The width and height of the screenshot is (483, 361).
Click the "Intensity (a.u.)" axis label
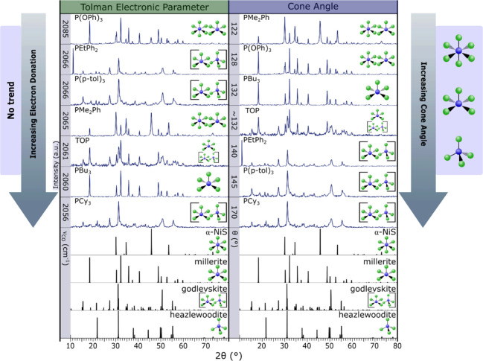coord(56,164)
